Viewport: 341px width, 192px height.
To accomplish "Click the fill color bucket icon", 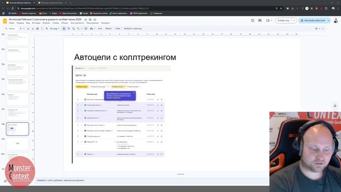I will pyautogui.click(x=92, y=28).
